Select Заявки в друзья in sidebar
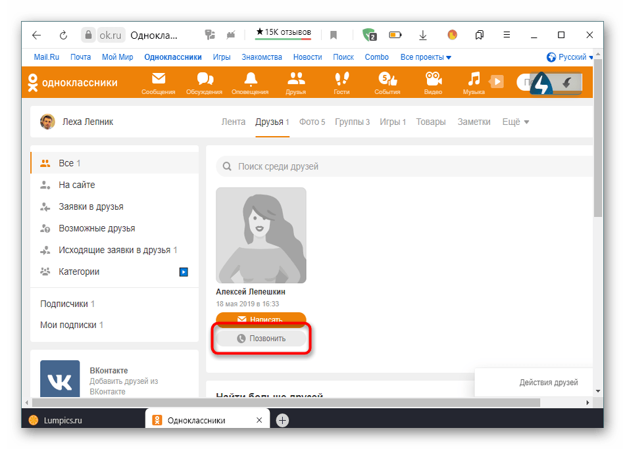625x449 pixels. 90,206
